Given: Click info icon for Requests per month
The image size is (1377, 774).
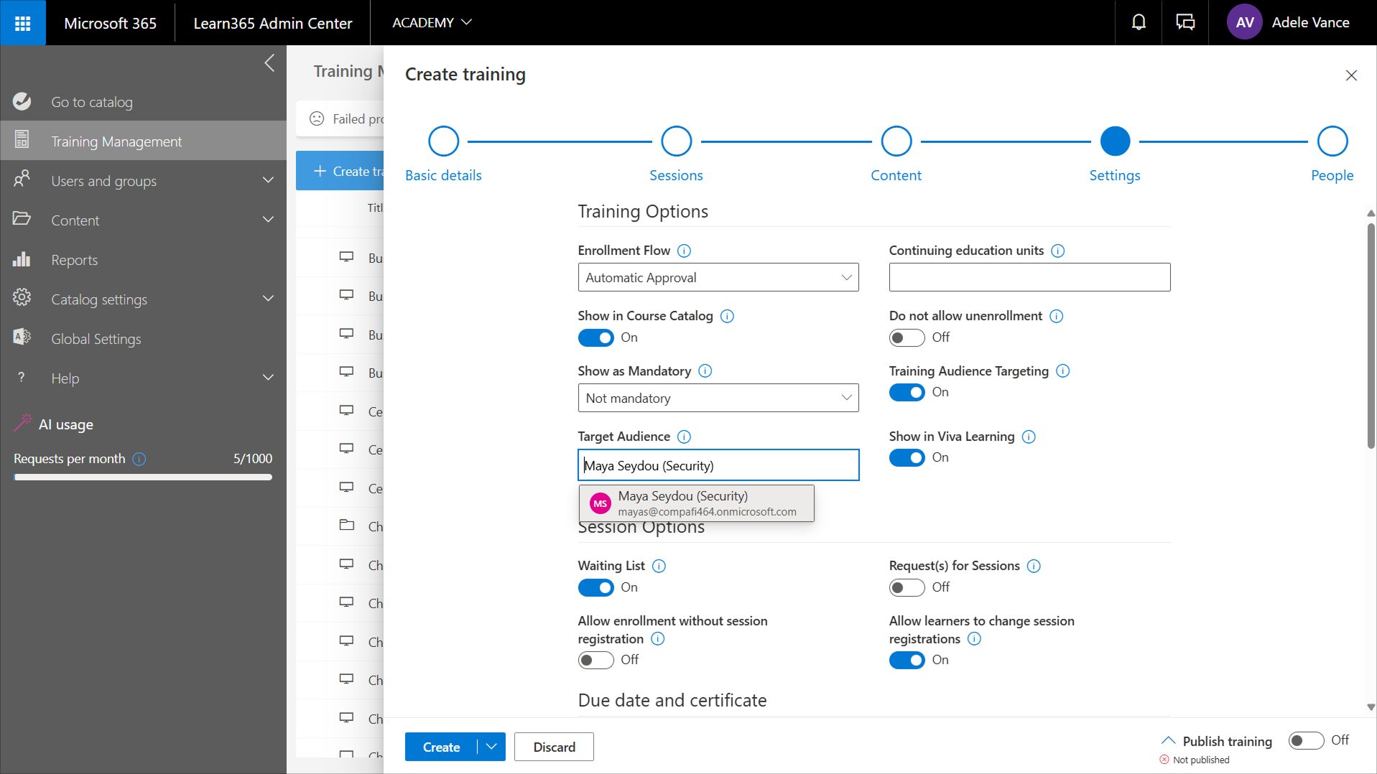Looking at the screenshot, I should pos(139,459).
